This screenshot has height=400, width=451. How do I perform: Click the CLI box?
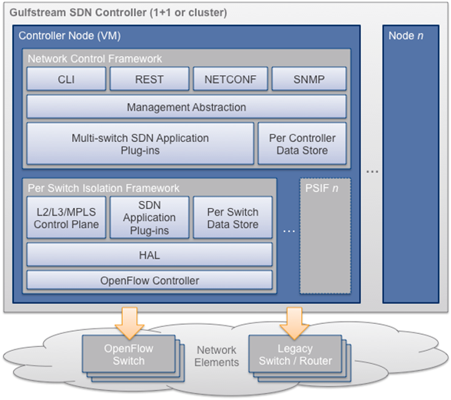66,79
